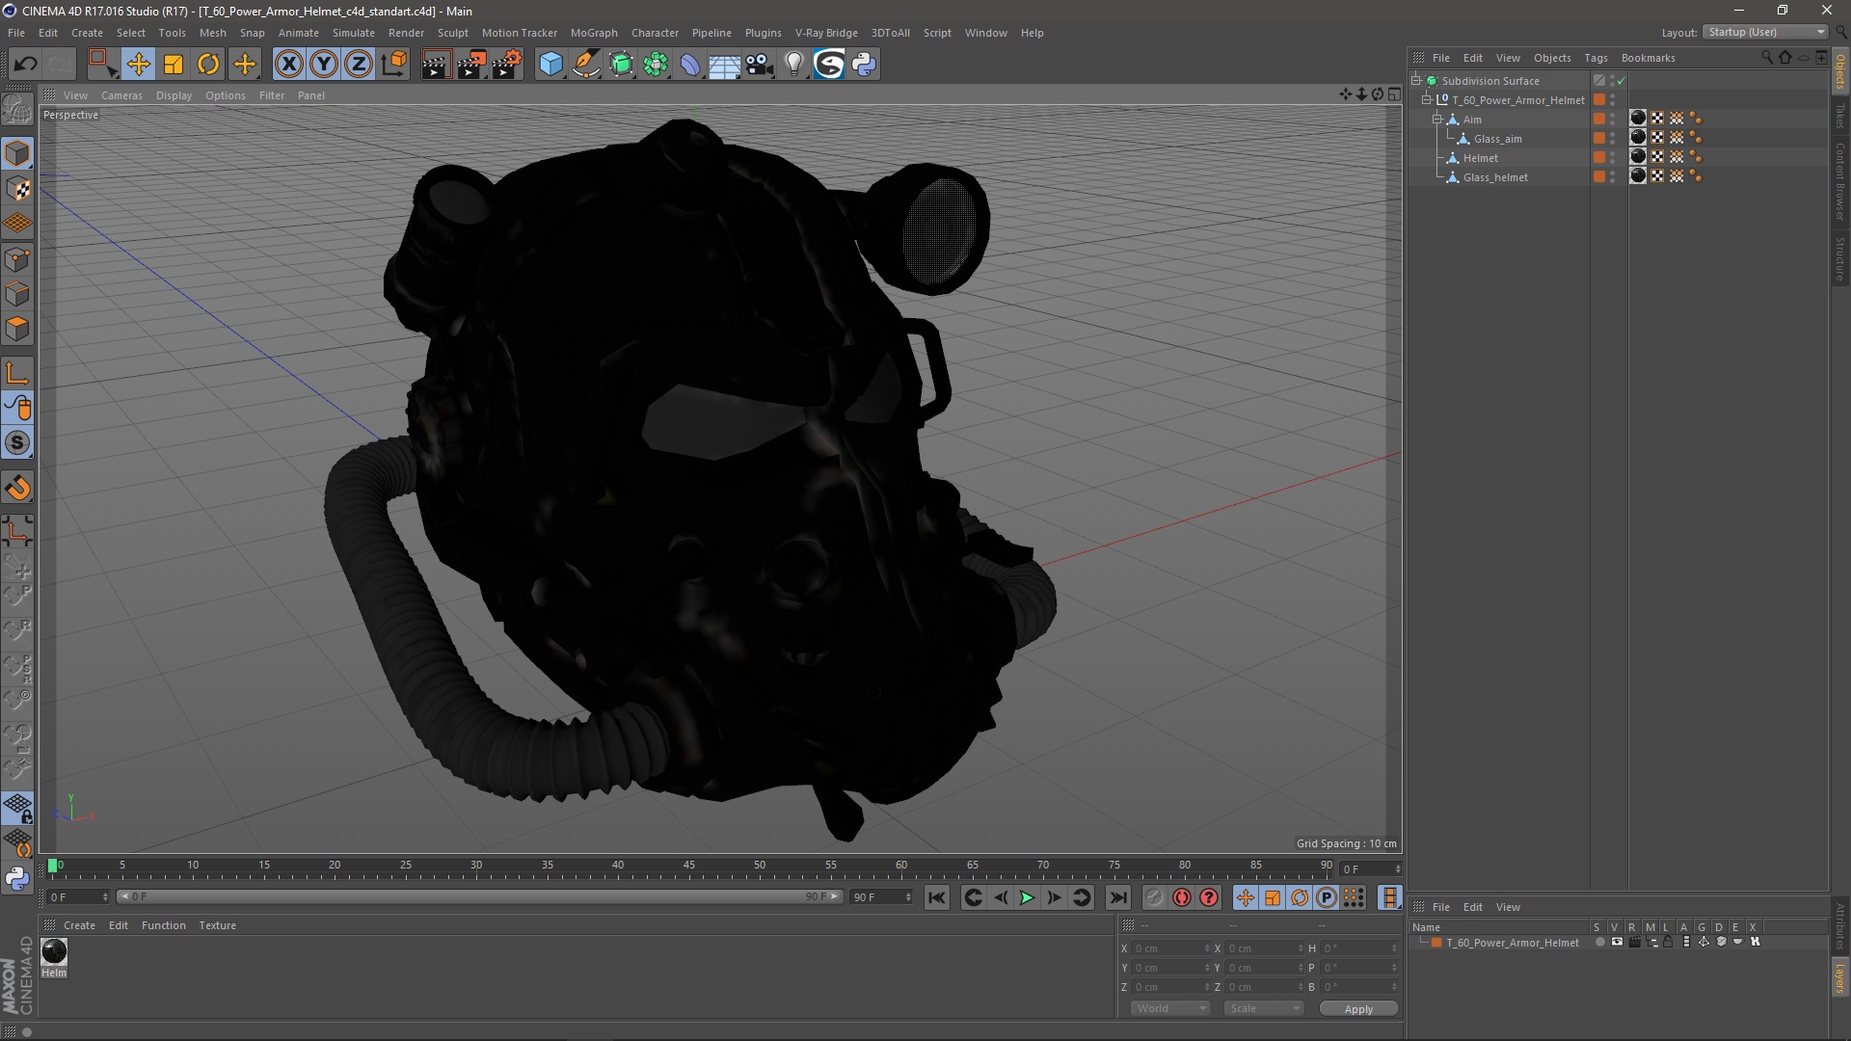
Task: Click frame 45 on timeline
Action: click(689, 867)
